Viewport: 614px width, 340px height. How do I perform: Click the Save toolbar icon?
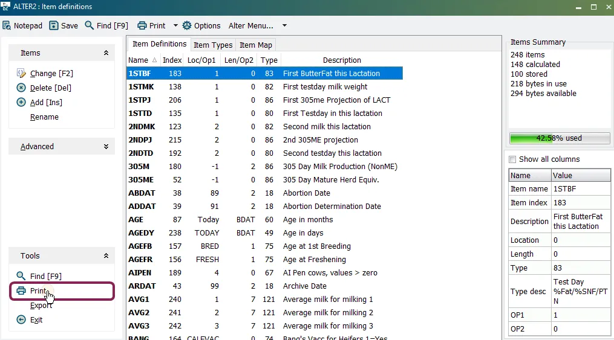[54, 26]
